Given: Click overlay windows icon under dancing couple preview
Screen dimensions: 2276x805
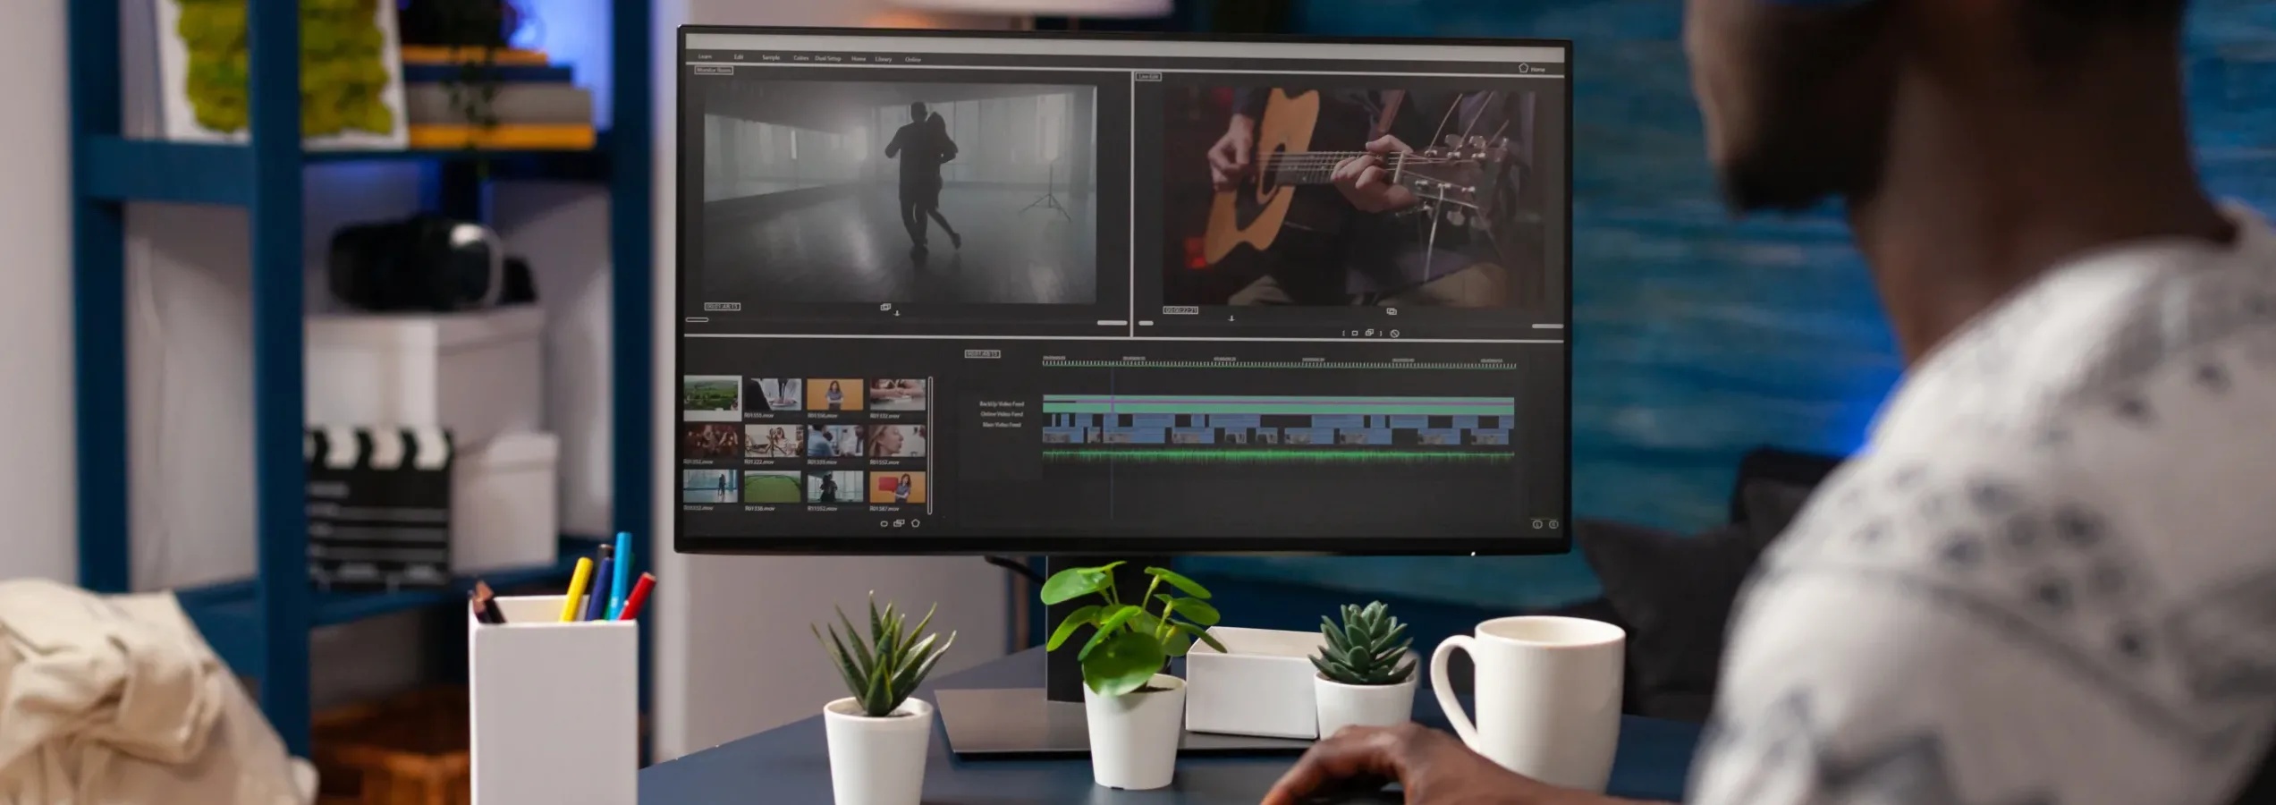Looking at the screenshot, I should pos(885,307).
